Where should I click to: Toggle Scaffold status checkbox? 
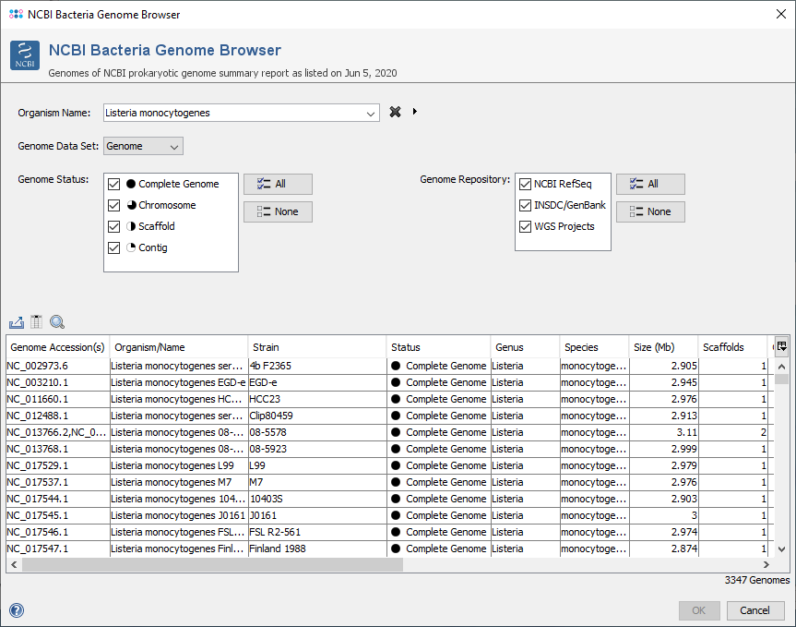click(113, 226)
